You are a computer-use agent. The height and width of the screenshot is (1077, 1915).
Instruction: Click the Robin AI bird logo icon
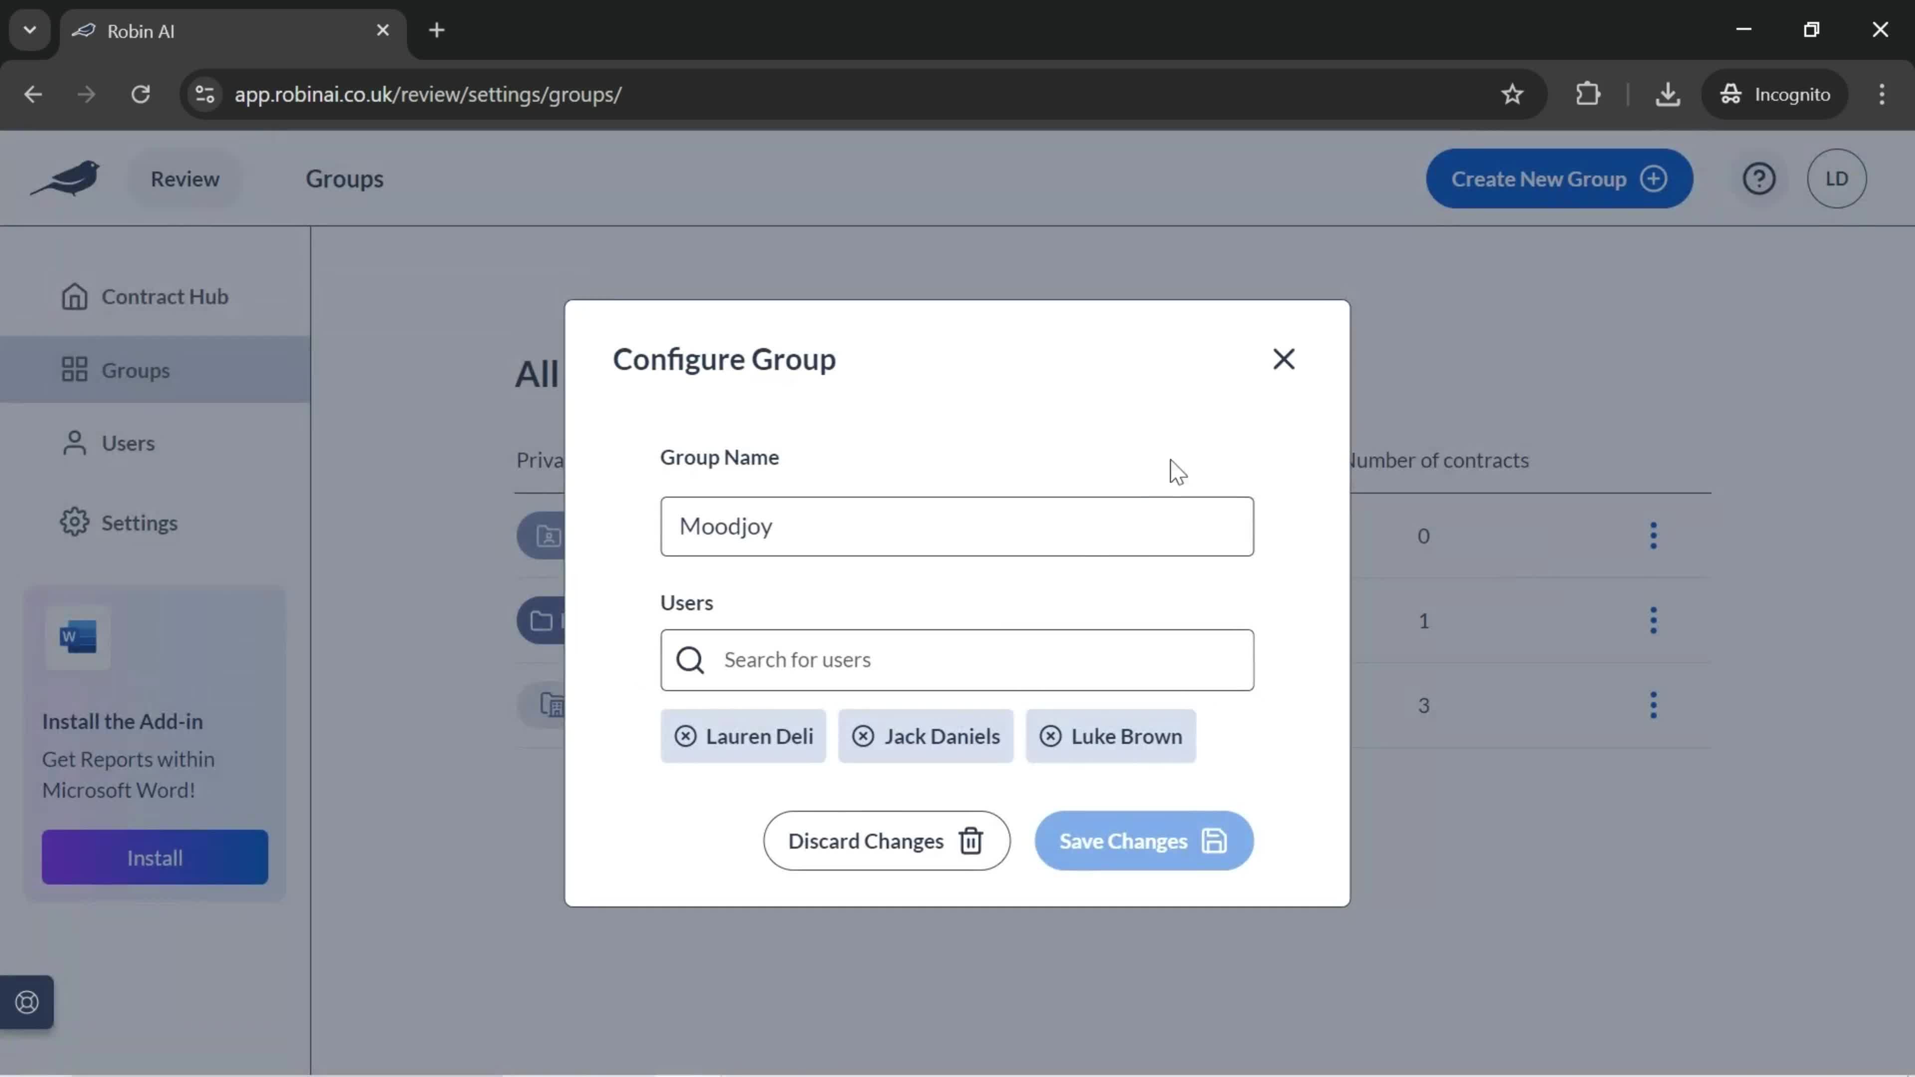pos(66,178)
